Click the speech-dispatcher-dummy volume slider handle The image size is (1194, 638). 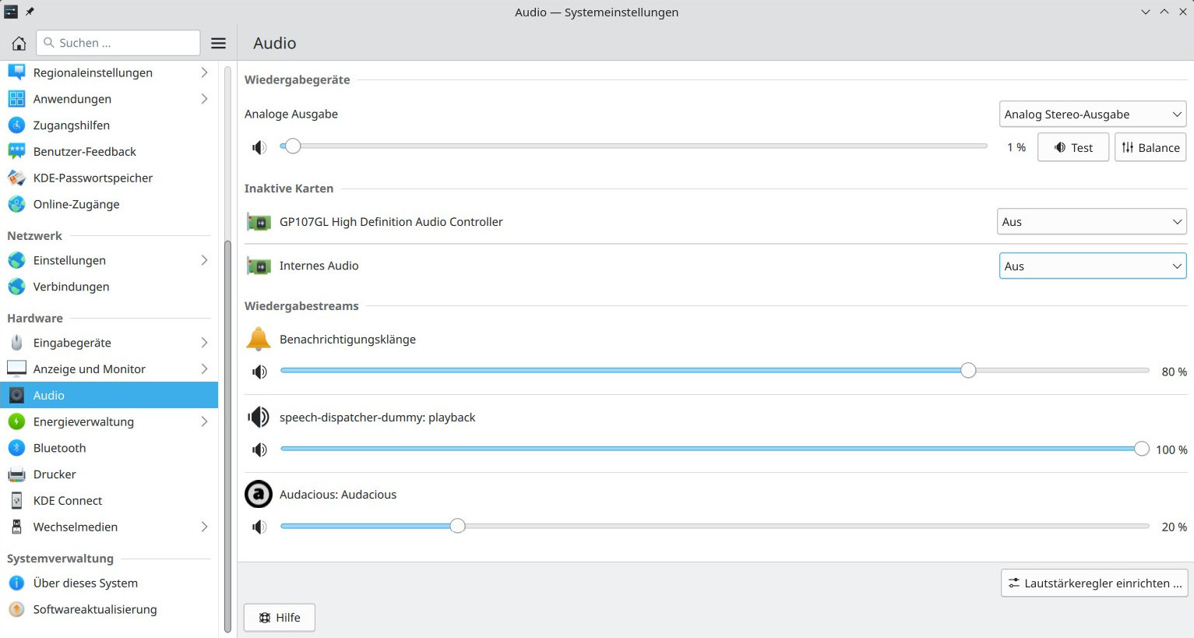(x=1141, y=449)
